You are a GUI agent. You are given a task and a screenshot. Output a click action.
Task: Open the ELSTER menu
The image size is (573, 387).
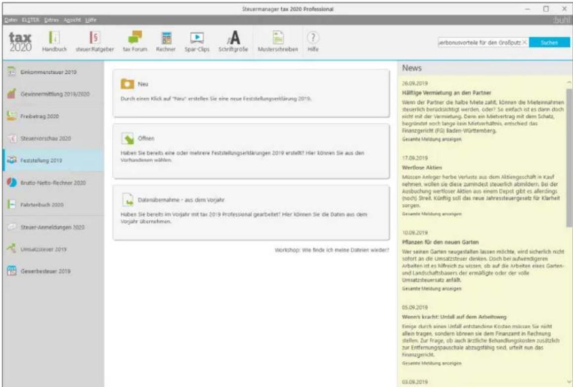click(x=30, y=20)
